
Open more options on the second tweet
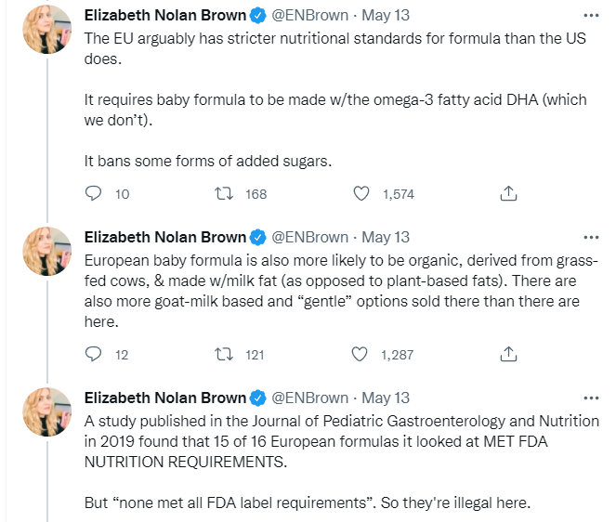pos(590,237)
